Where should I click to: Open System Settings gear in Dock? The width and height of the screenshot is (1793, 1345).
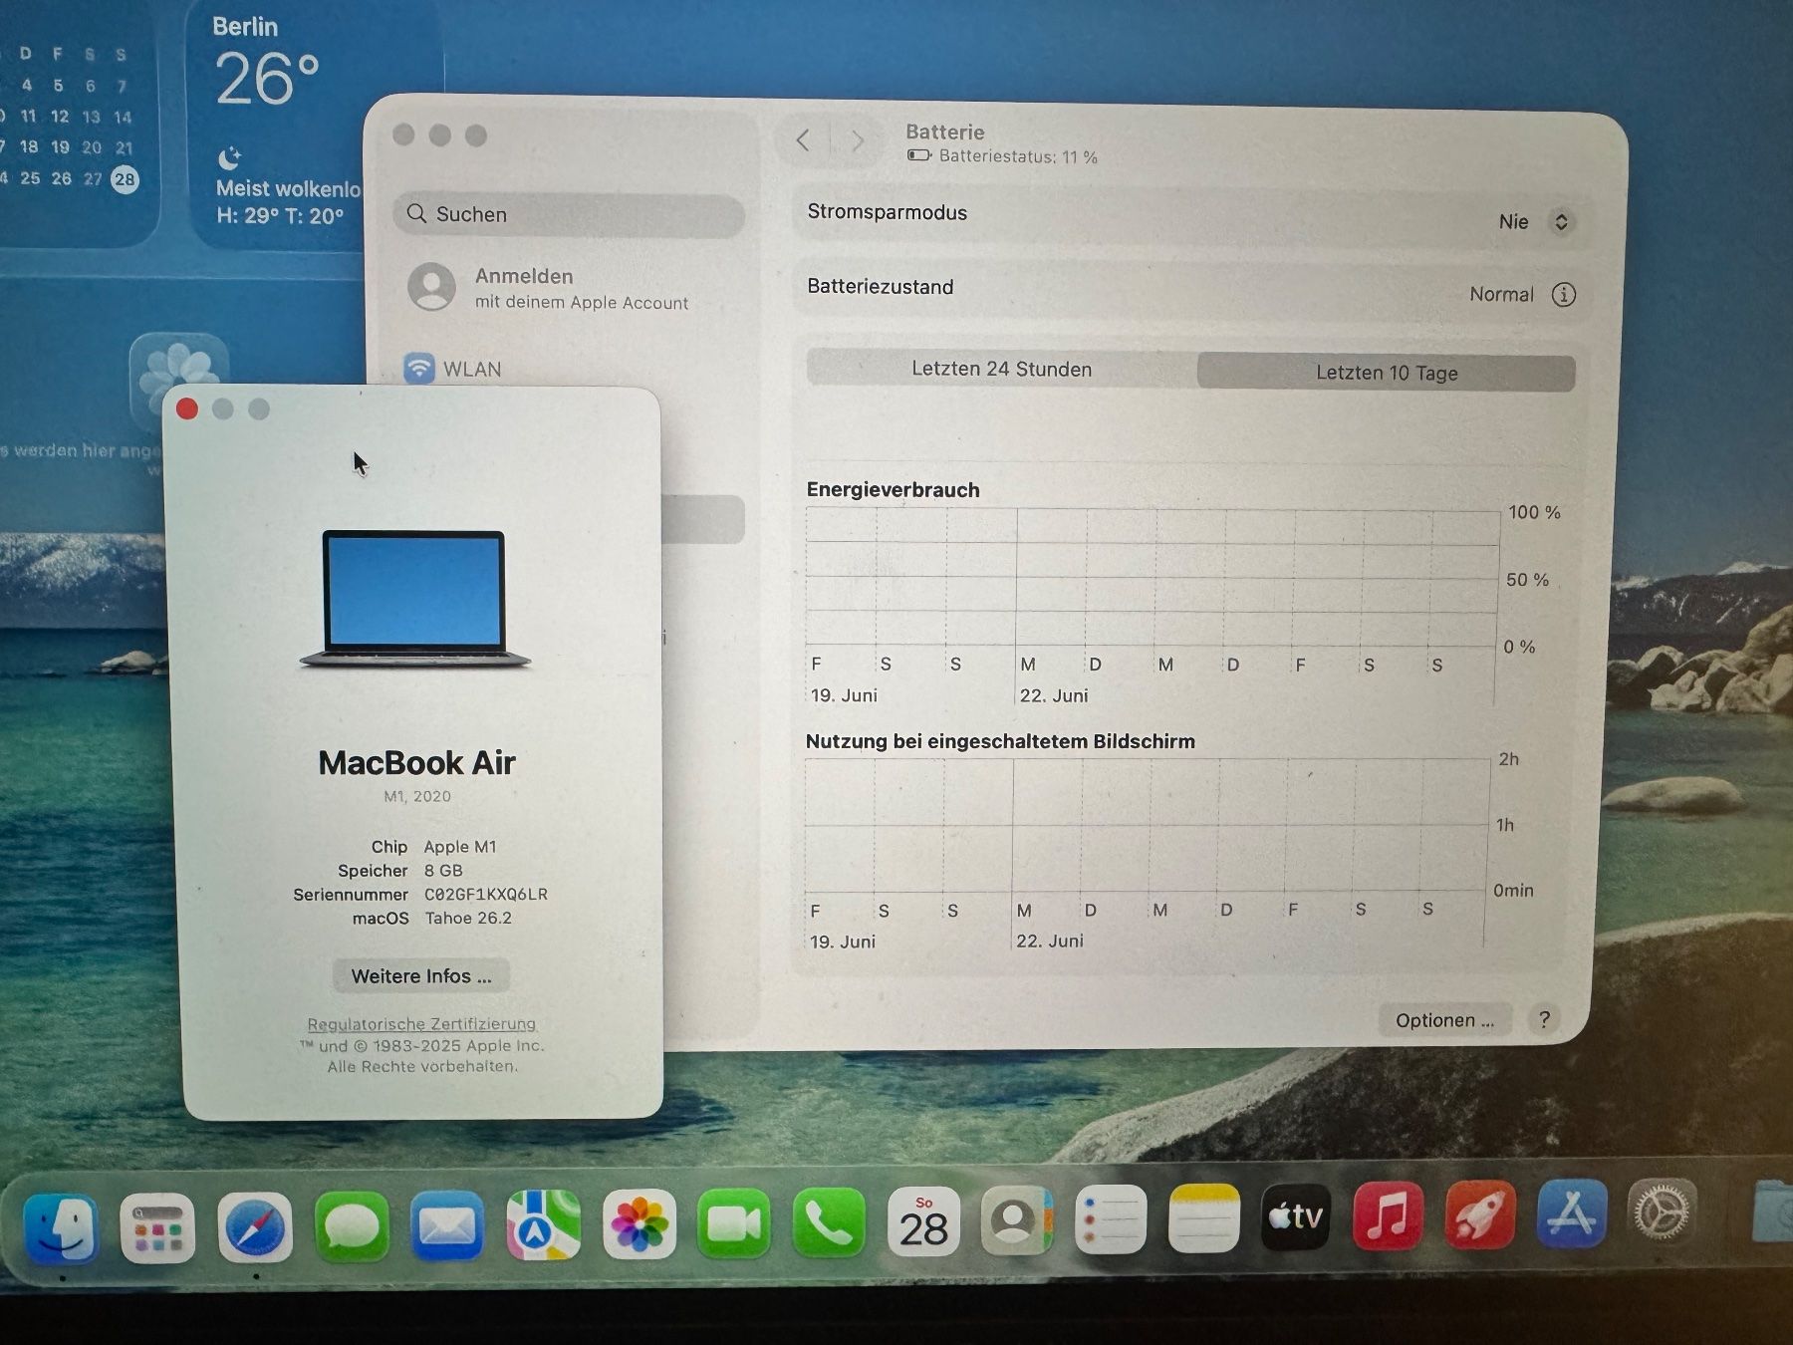tap(1661, 1212)
